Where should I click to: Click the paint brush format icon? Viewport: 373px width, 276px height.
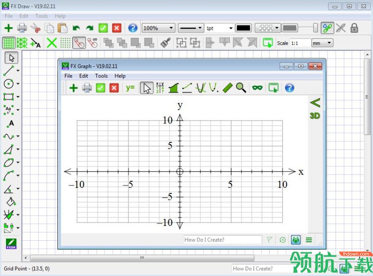(x=165, y=43)
